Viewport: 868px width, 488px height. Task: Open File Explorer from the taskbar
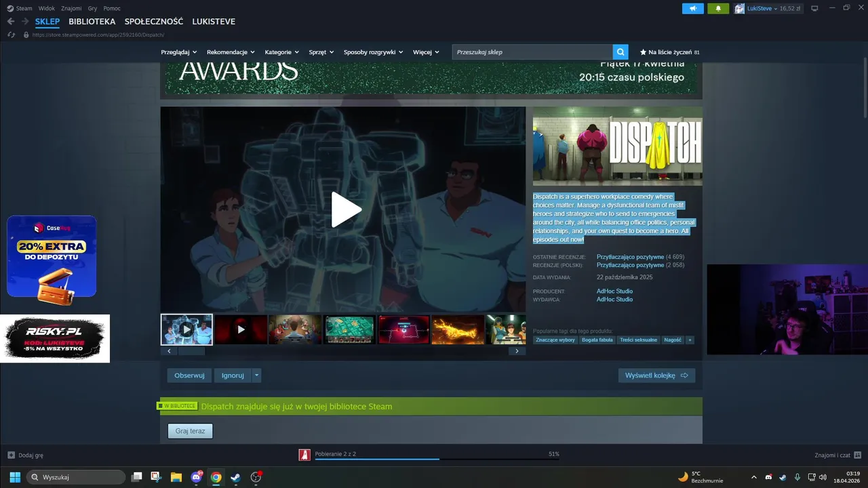(x=176, y=477)
